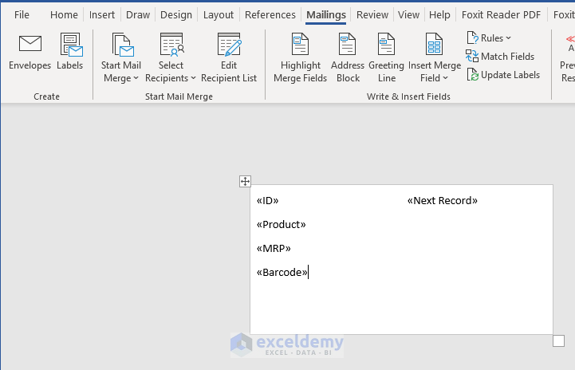
Task: Click the «Barcode» merge field
Action: (282, 273)
